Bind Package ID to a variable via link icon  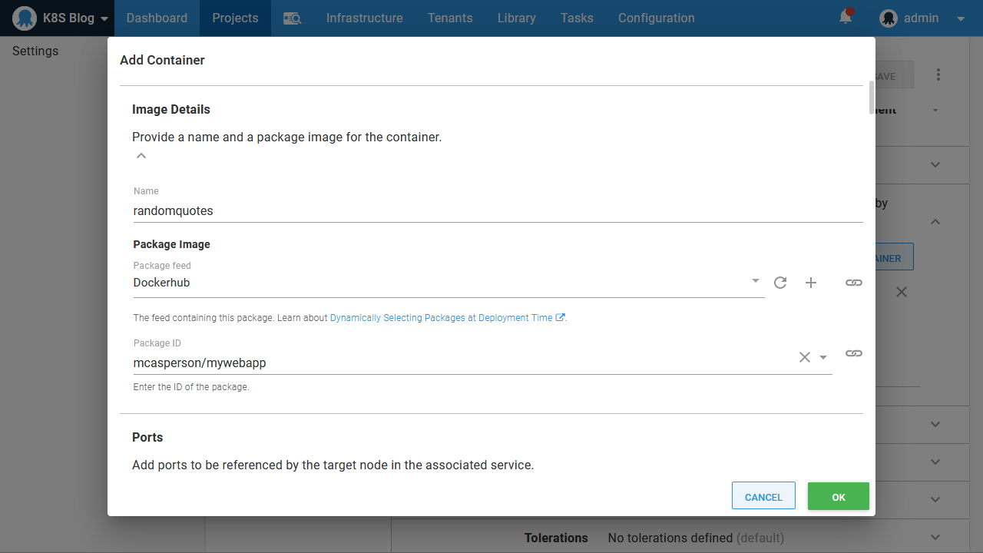tap(853, 353)
